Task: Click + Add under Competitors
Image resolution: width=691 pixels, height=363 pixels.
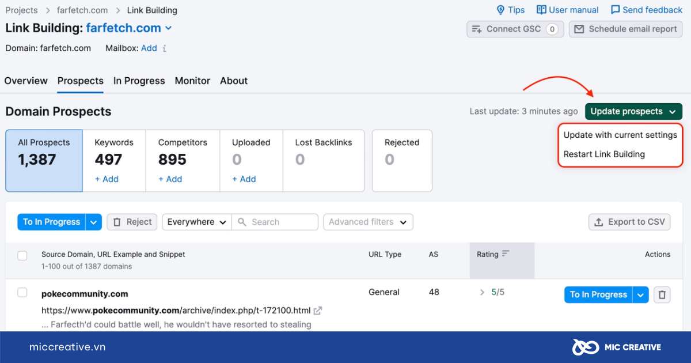Action: point(170,179)
